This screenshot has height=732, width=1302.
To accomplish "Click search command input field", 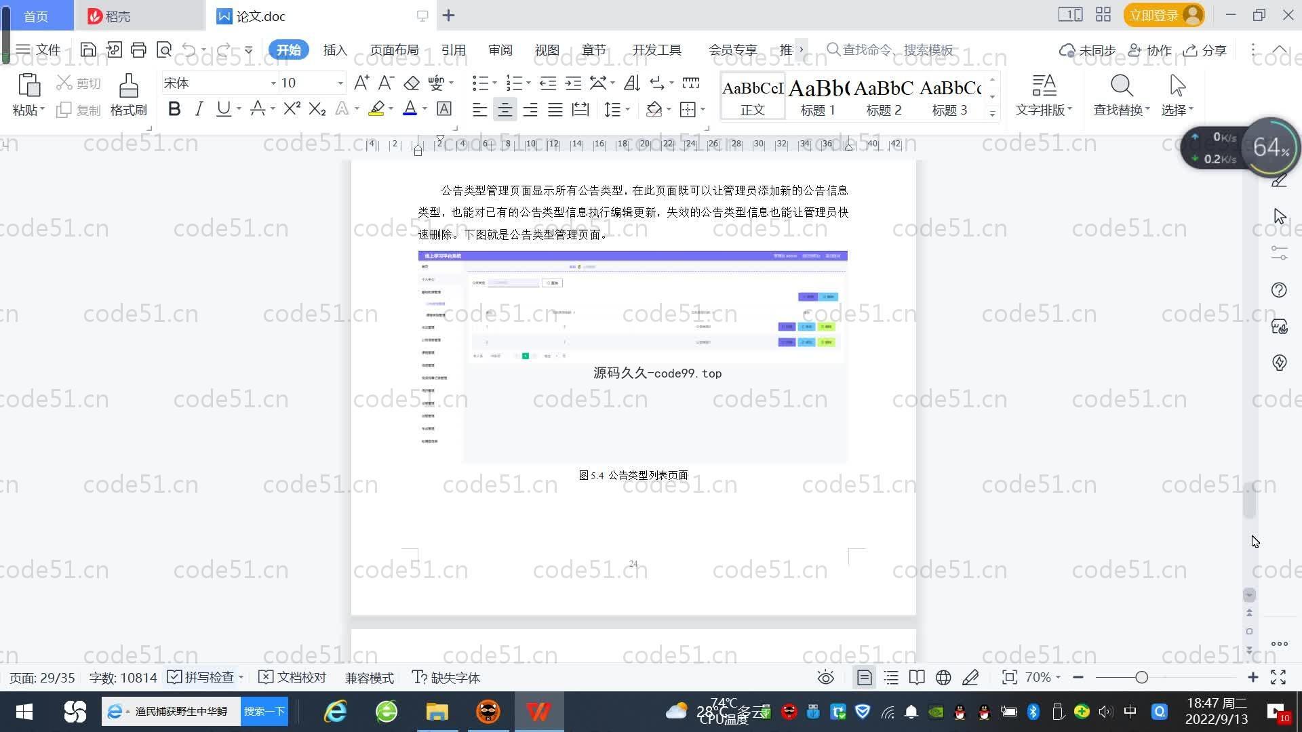I will click(890, 49).
